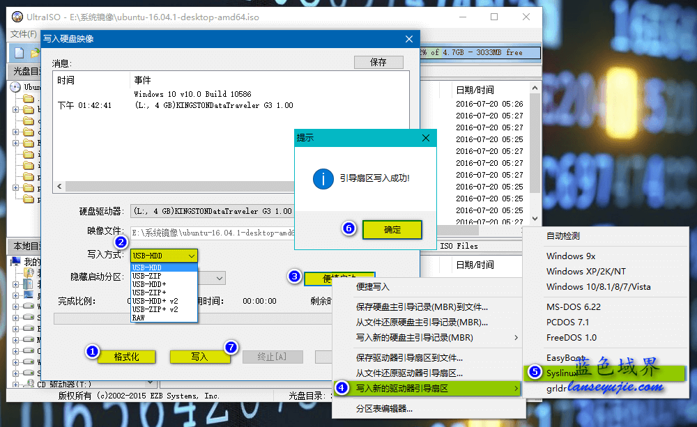697x427 pixels.
Task: Choose Syslinux boot sector
Action: [x=606, y=373]
